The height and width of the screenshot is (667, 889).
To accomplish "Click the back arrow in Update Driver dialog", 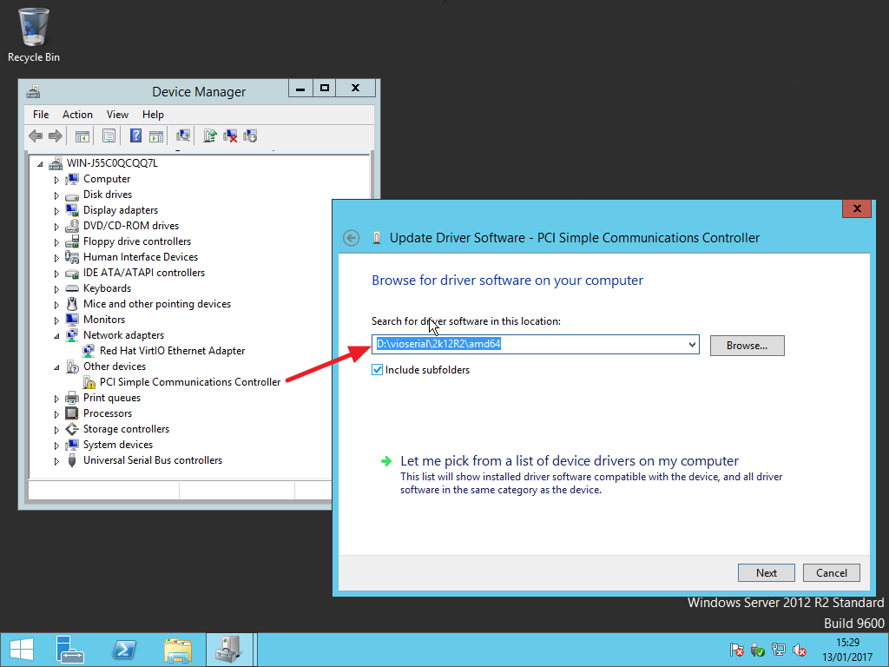I will [352, 238].
